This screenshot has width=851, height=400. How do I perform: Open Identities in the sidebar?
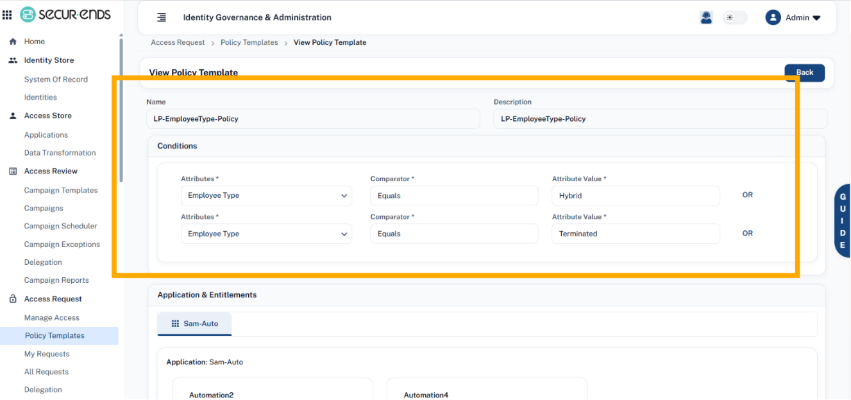[40, 97]
